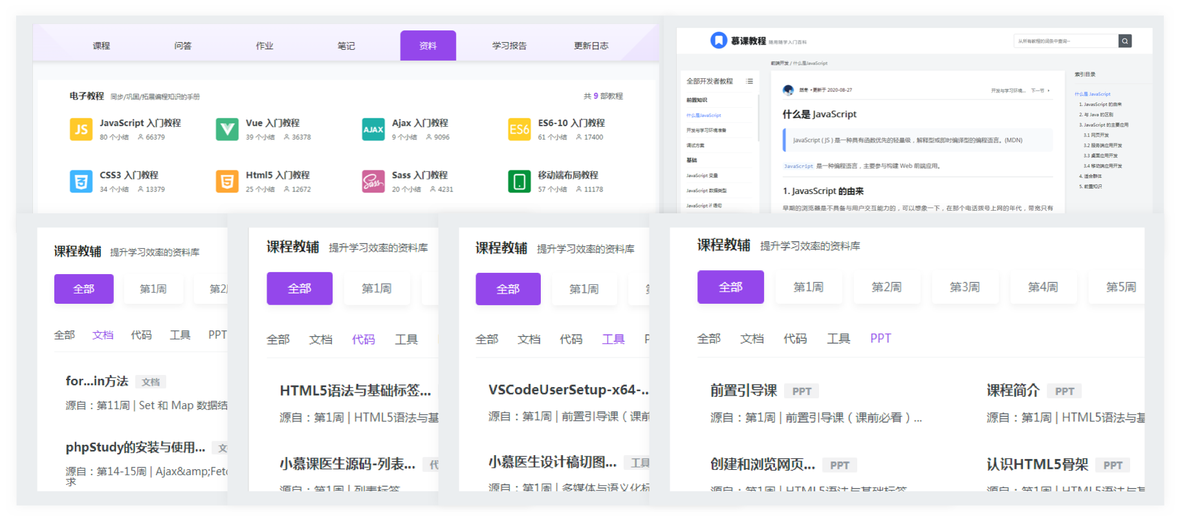
Task: Open the orange Html5 tutorial icon
Action: 227,182
